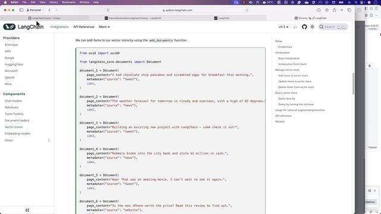Image resolution: width=381 pixels, height=214 pixels.
Task: Click the chat feedback icon beside version
Action: point(295,27)
